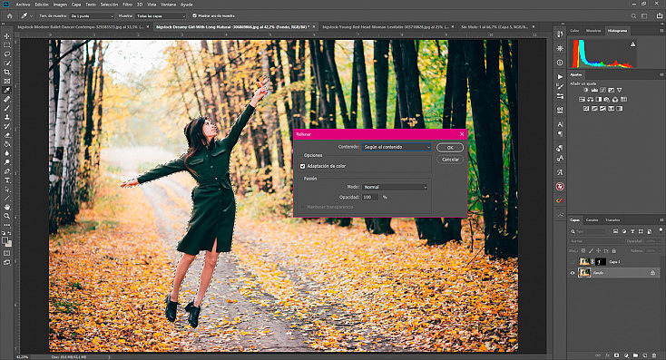666x360 pixels.
Task: Open the Ventana menu
Action: [168, 5]
